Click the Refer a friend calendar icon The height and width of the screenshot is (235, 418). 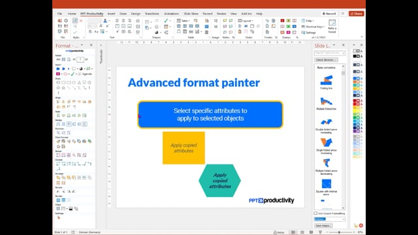(x=332, y=23)
